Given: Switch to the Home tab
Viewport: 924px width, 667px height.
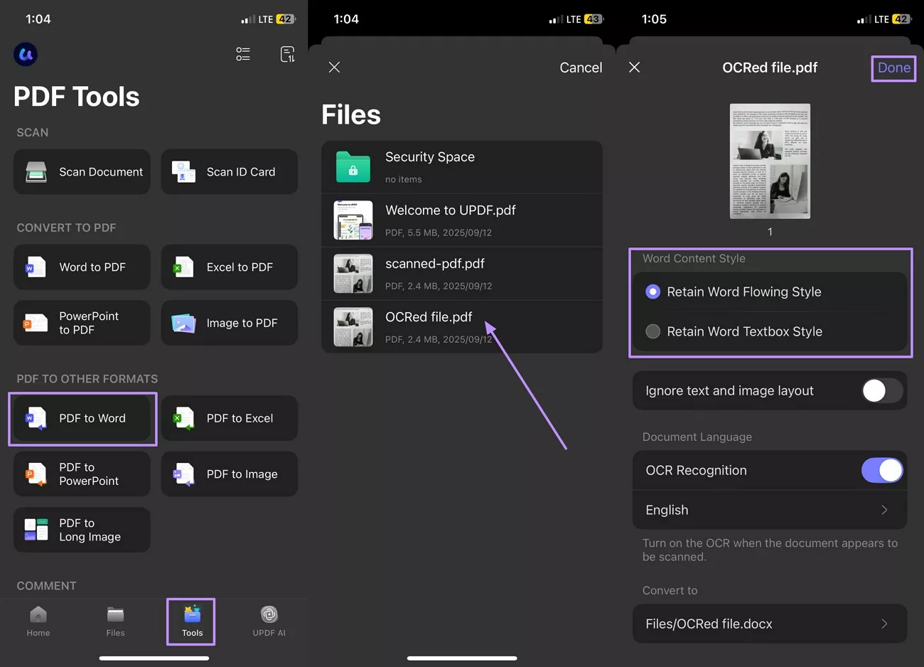Looking at the screenshot, I should tap(38, 621).
